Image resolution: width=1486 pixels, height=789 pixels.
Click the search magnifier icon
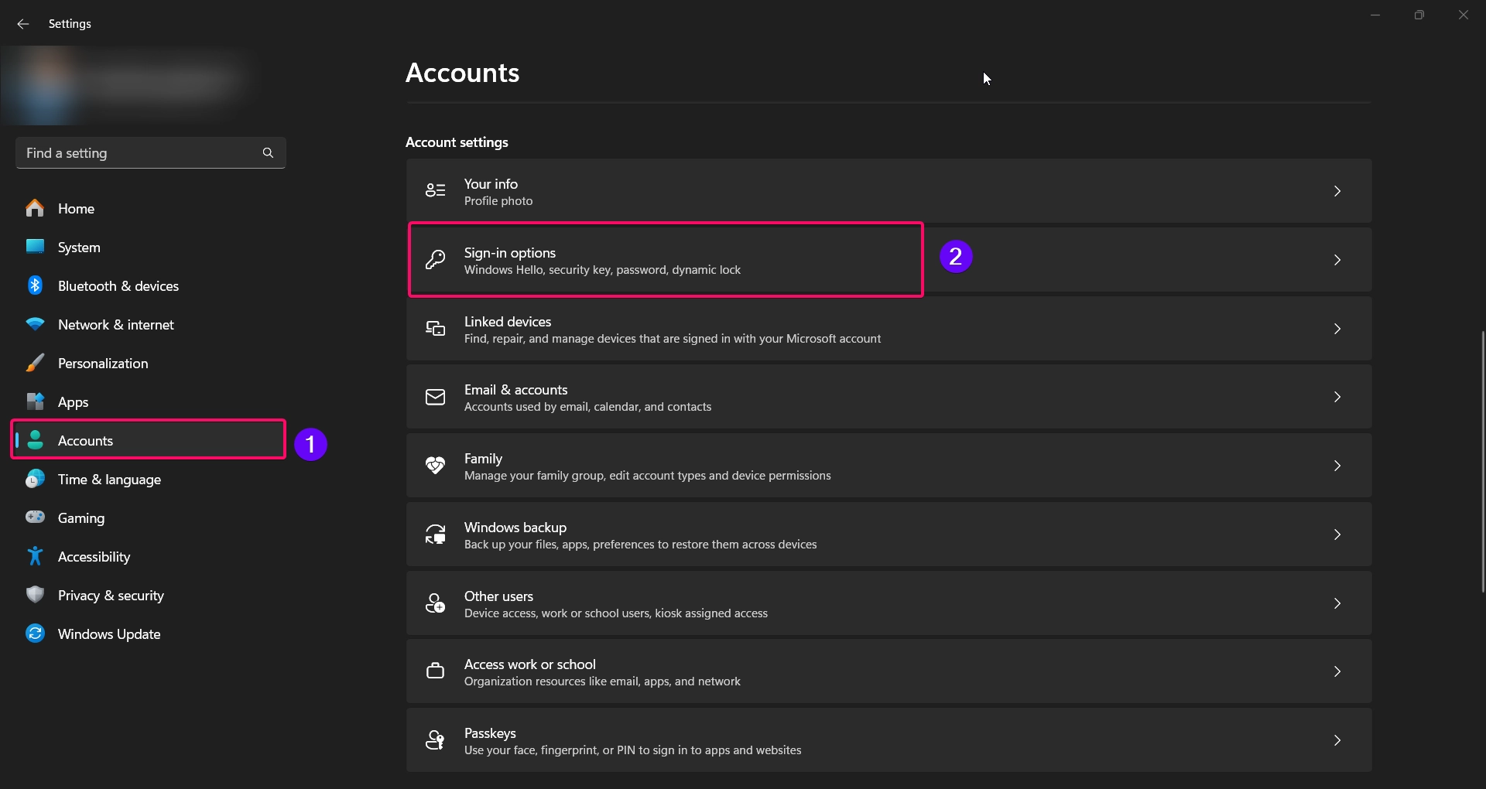[268, 153]
